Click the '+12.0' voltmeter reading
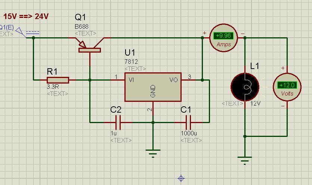The height and width of the screenshot is (185, 312). point(287,85)
